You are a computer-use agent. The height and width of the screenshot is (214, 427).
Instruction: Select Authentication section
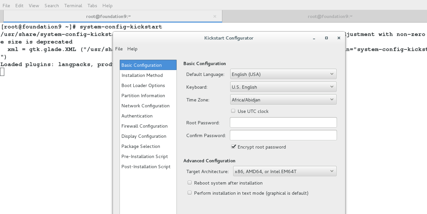click(148, 116)
